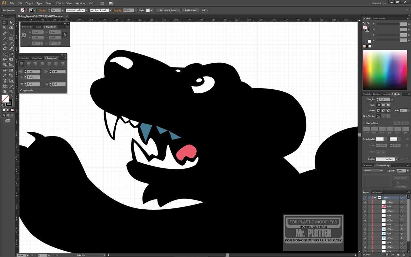This screenshot has height=257, width=411.
Task: Click the delete selection trash icon in Layers
Action: click(x=403, y=255)
